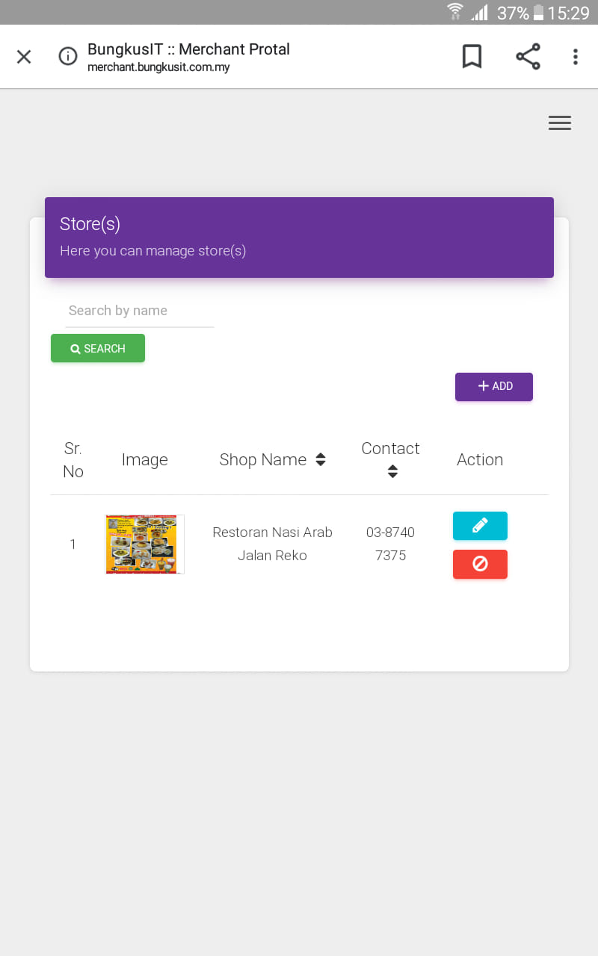Click the Sr. No column header
598x956 pixels.
pyautogui.click(x=73, y=459)
